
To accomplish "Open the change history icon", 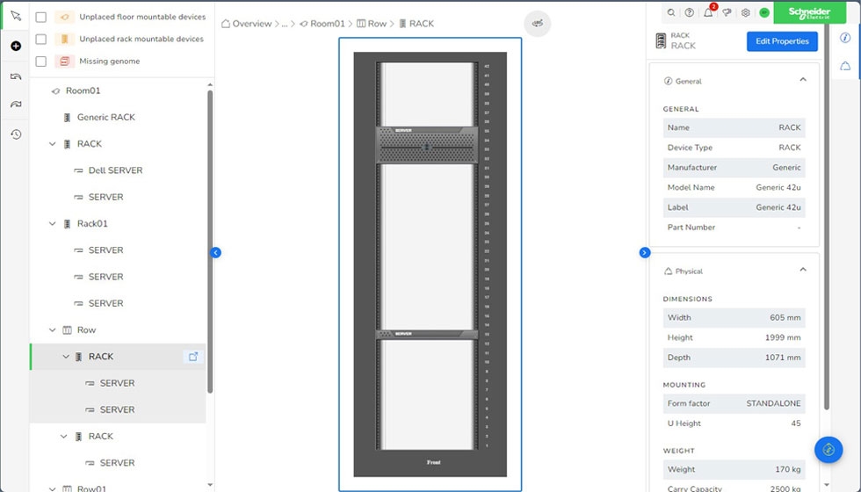I will coord(16,134).
